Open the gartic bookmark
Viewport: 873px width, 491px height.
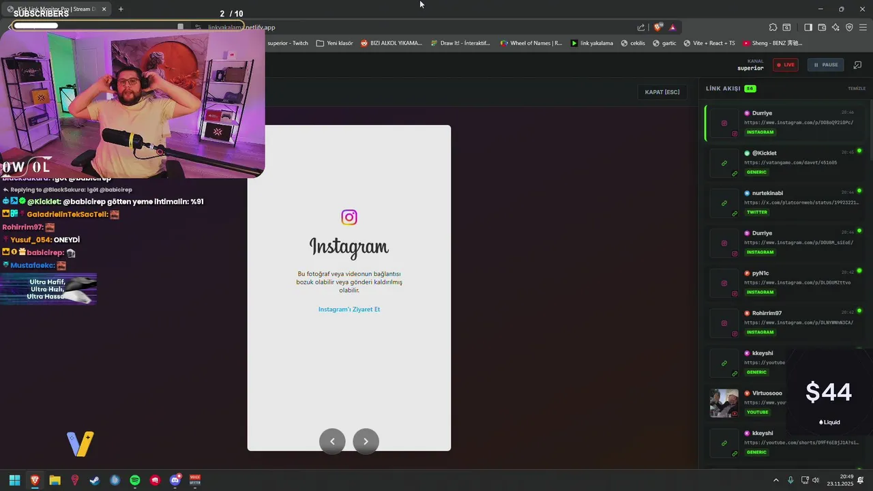click(x=664, y=43)
